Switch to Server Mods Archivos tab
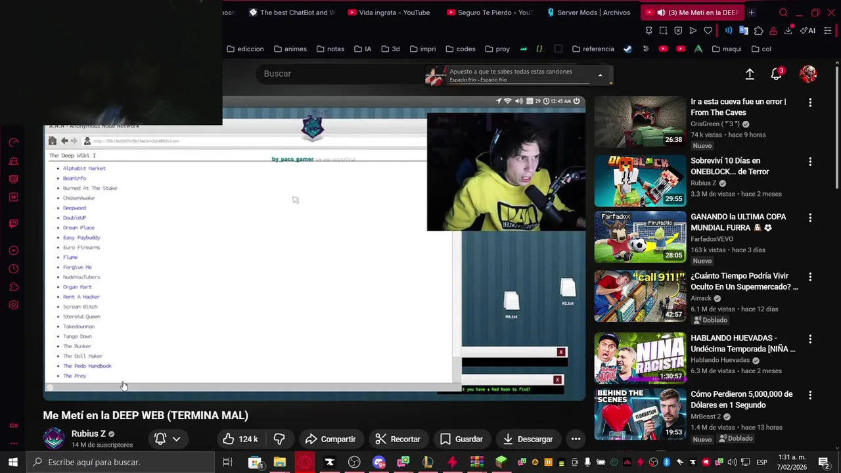Screen dimensions: 841x473 click(x=589, y=12)
